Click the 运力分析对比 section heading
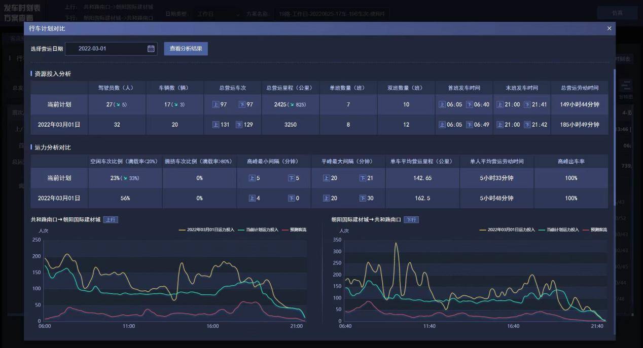The image size is (643, 348). [x=52, y=147]
